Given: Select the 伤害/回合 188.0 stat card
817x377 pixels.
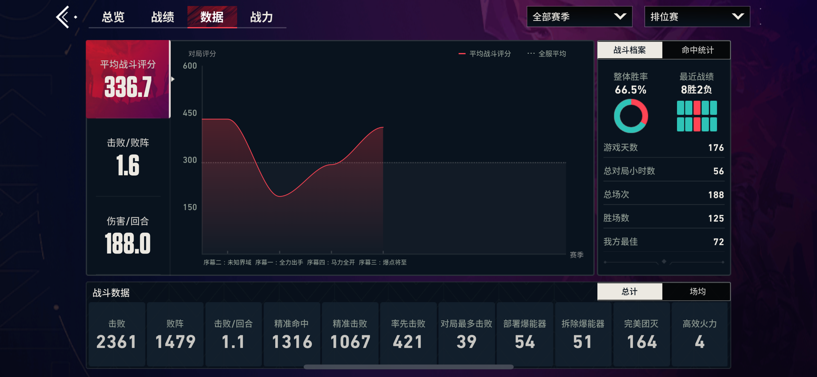Looking at the screenshot, I should (128, 236).
